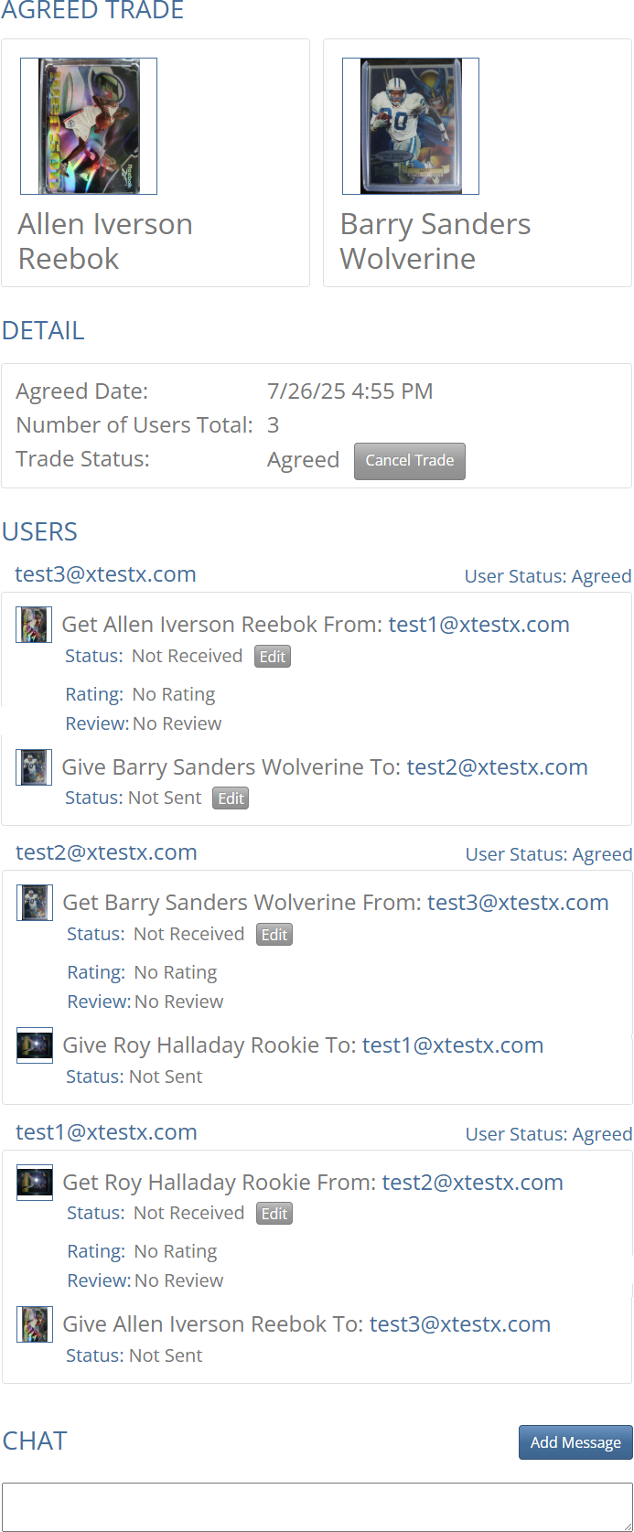Viewport: 634px width, 1532px height.
Task: Edit test3's Not Sent status
Action: [x=231, y=798]
